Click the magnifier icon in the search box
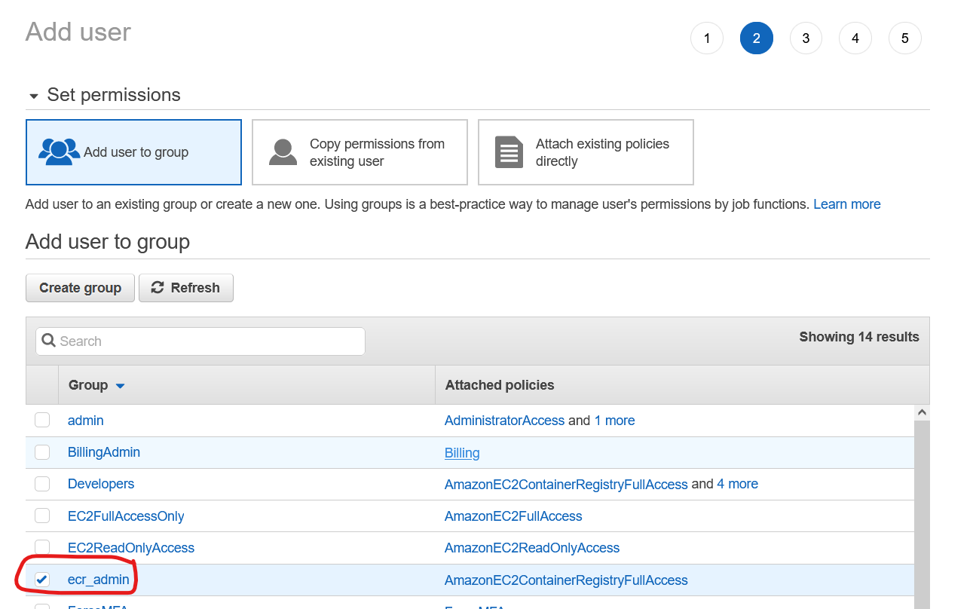The image size is (973, 609). pos(49,341)
